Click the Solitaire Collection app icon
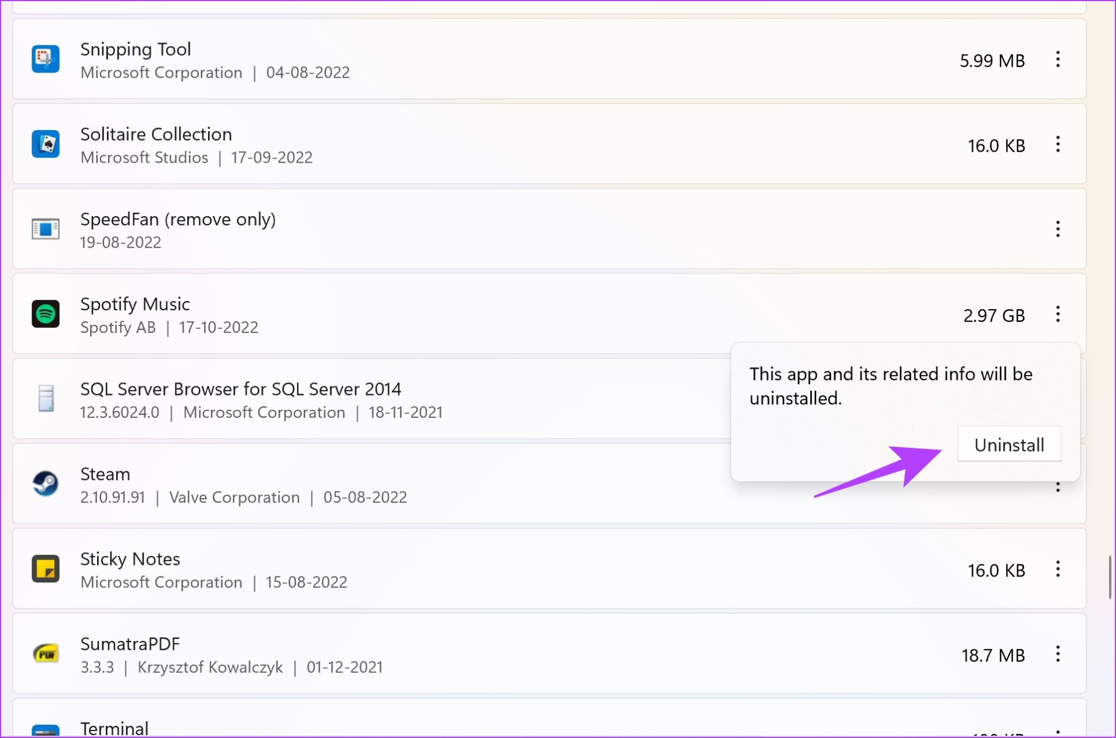 click(45, 144)
